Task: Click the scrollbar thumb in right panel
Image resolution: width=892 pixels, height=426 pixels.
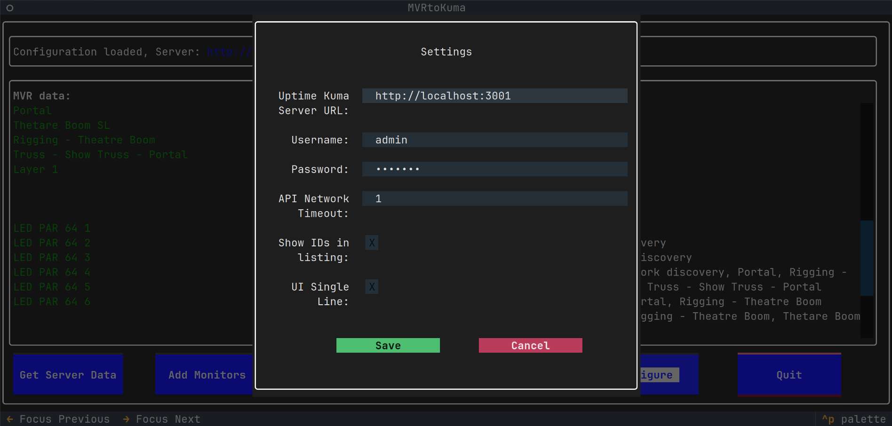Action: coord(867,258)
